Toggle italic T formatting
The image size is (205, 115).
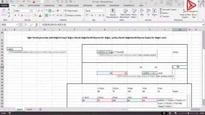coord(19,15)
